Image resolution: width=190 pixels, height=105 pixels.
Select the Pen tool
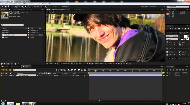tap(25, 7)
